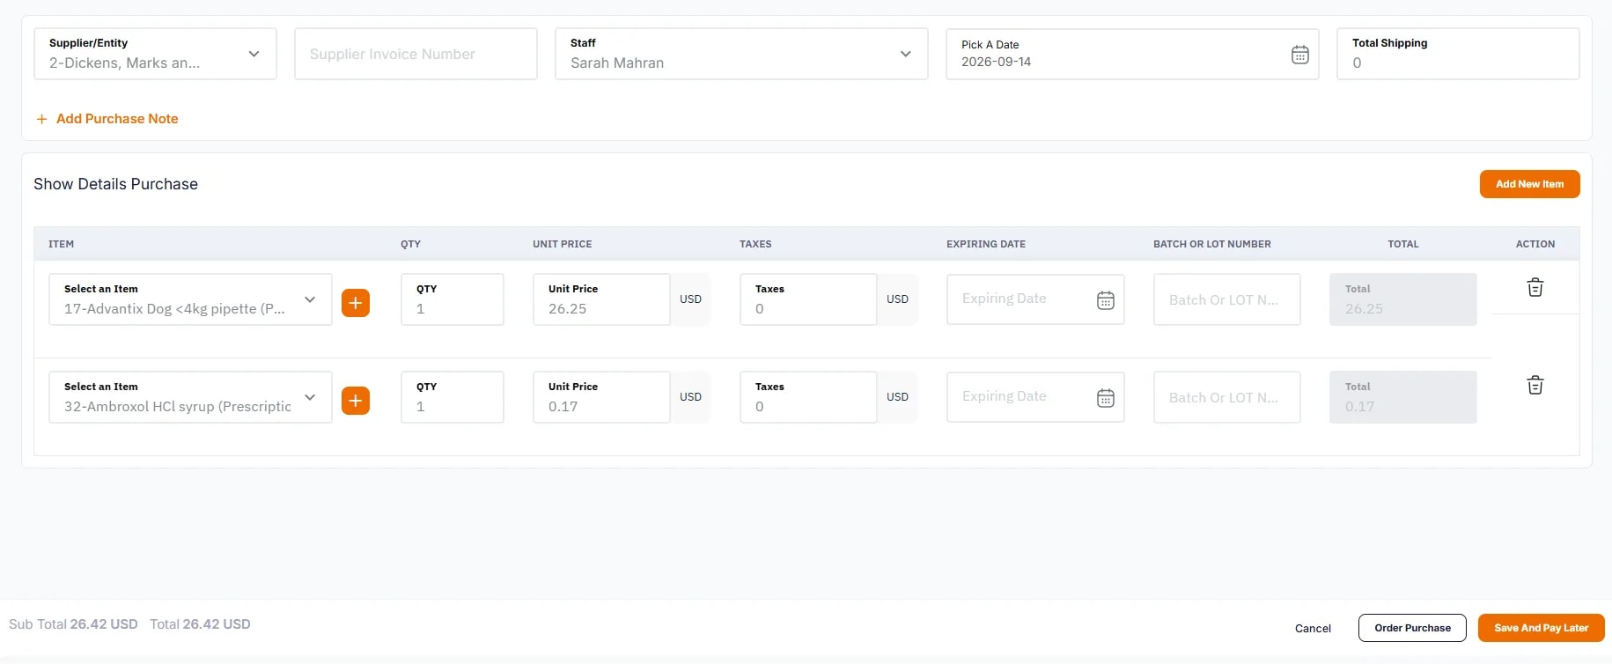
Task: Click Taxes field in Ambroxol HCl row
Action: [808, 397]
